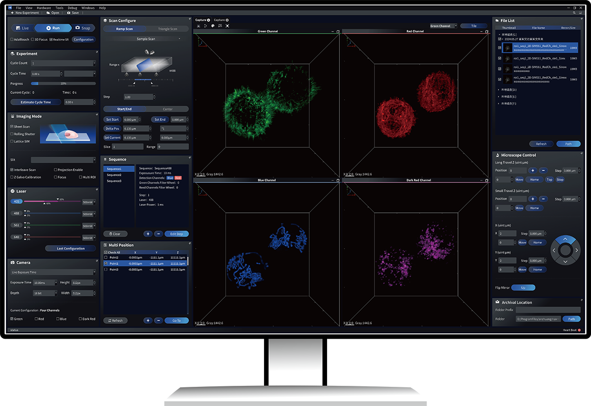Open the Hardware menu

click(x=44, y=8)
